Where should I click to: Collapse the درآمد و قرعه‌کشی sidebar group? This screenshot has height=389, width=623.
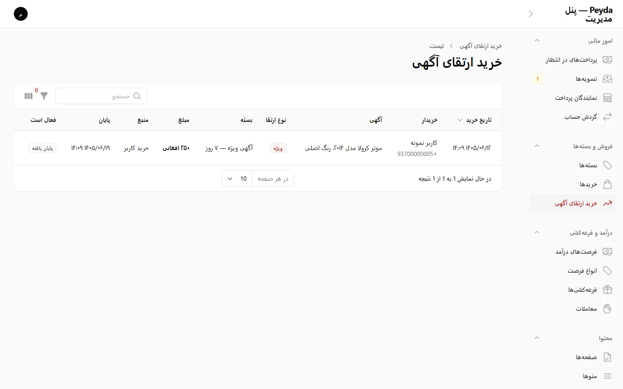coord(536,233)
